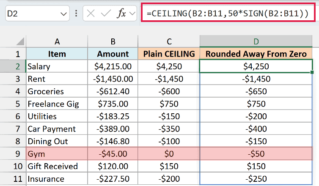Viewport: 319px width, 186px height.
Task: Select the Utilities cell
Action: [x=57, y=116]
